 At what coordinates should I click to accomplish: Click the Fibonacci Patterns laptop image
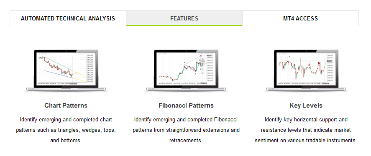click(186, 70)
